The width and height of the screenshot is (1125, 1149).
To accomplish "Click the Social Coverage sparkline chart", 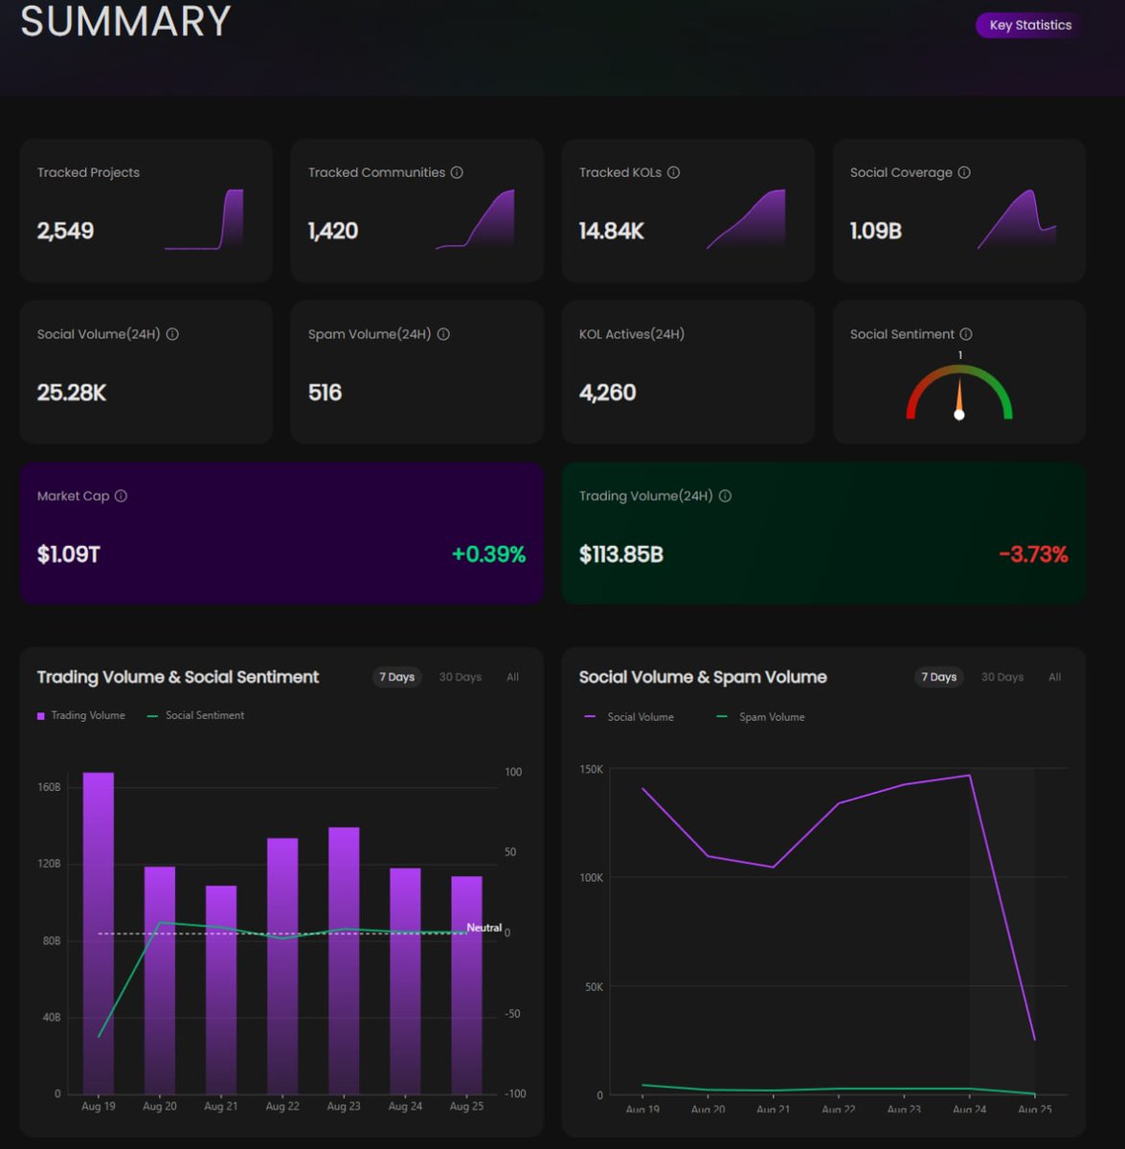I will point(1017,219).
